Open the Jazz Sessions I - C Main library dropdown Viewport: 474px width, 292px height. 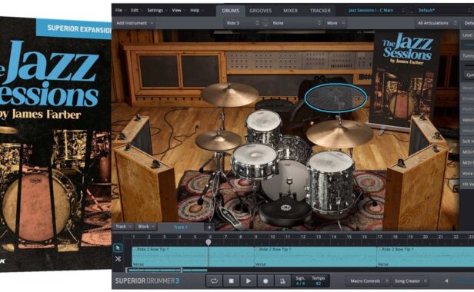tap(376, 10)
